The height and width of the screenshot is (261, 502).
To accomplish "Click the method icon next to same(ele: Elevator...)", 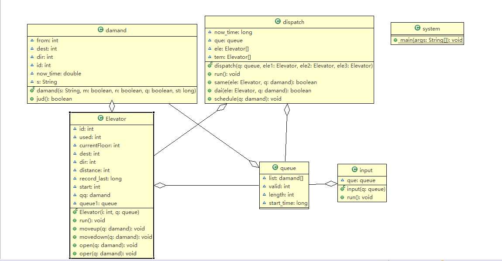I will point(210,82).
